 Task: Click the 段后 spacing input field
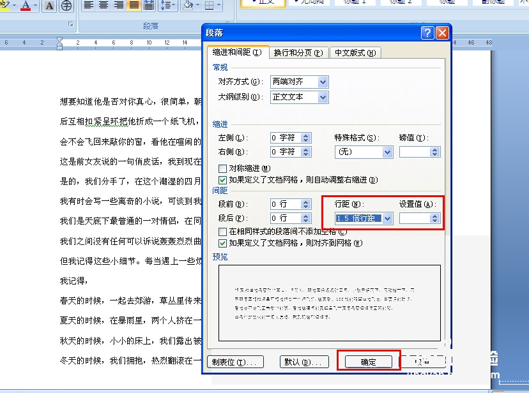click(286, 218)
